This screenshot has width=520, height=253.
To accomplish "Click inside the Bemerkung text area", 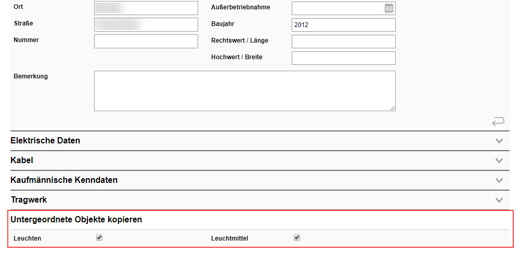I will [x=244, y=91].
